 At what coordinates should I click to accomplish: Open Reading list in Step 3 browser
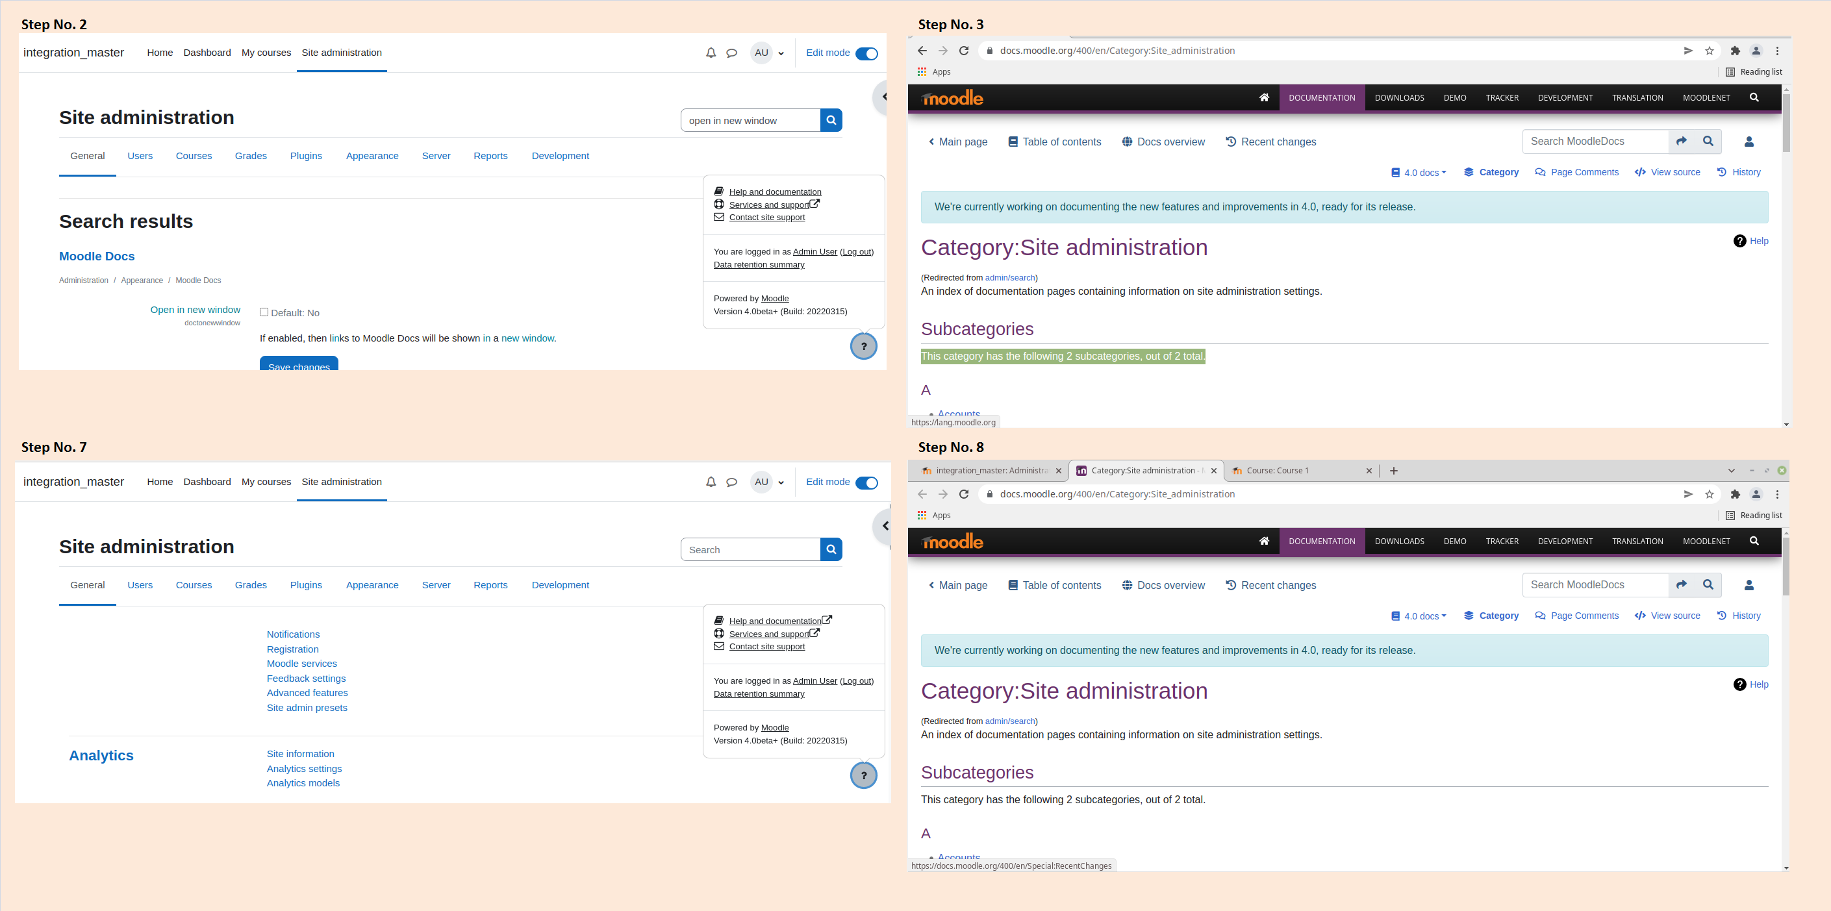point(1754,72)
